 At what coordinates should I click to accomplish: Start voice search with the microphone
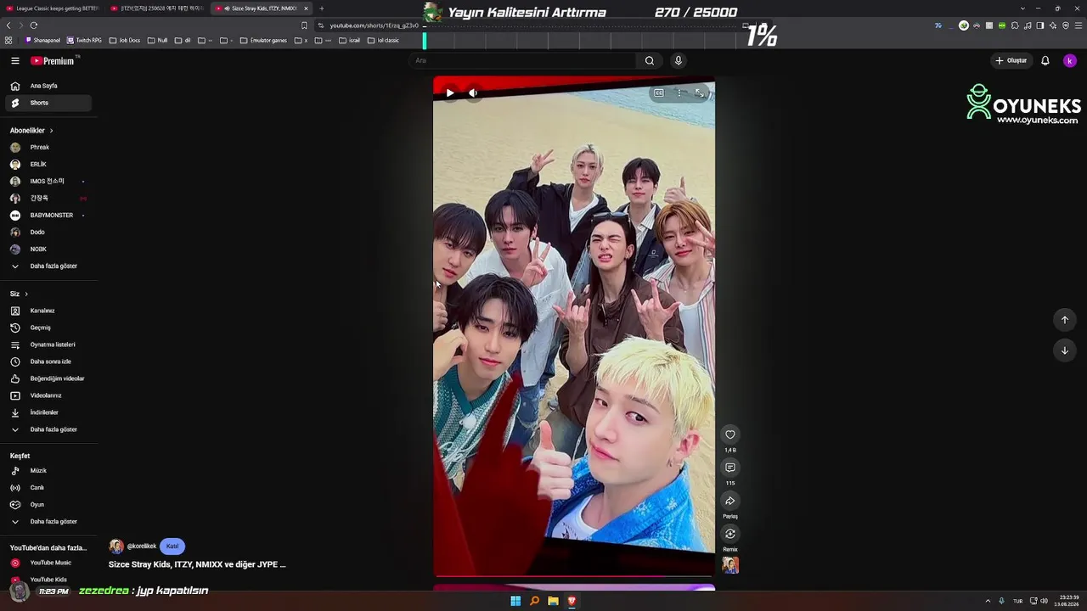tap(678, 60)
